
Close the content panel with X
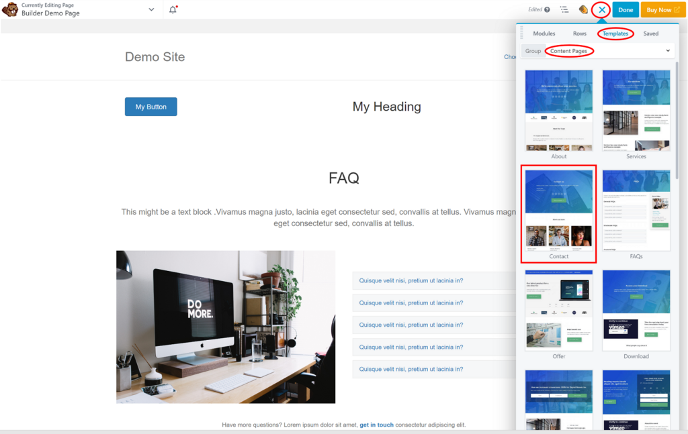pyautogui.click(x=601, y=9)
